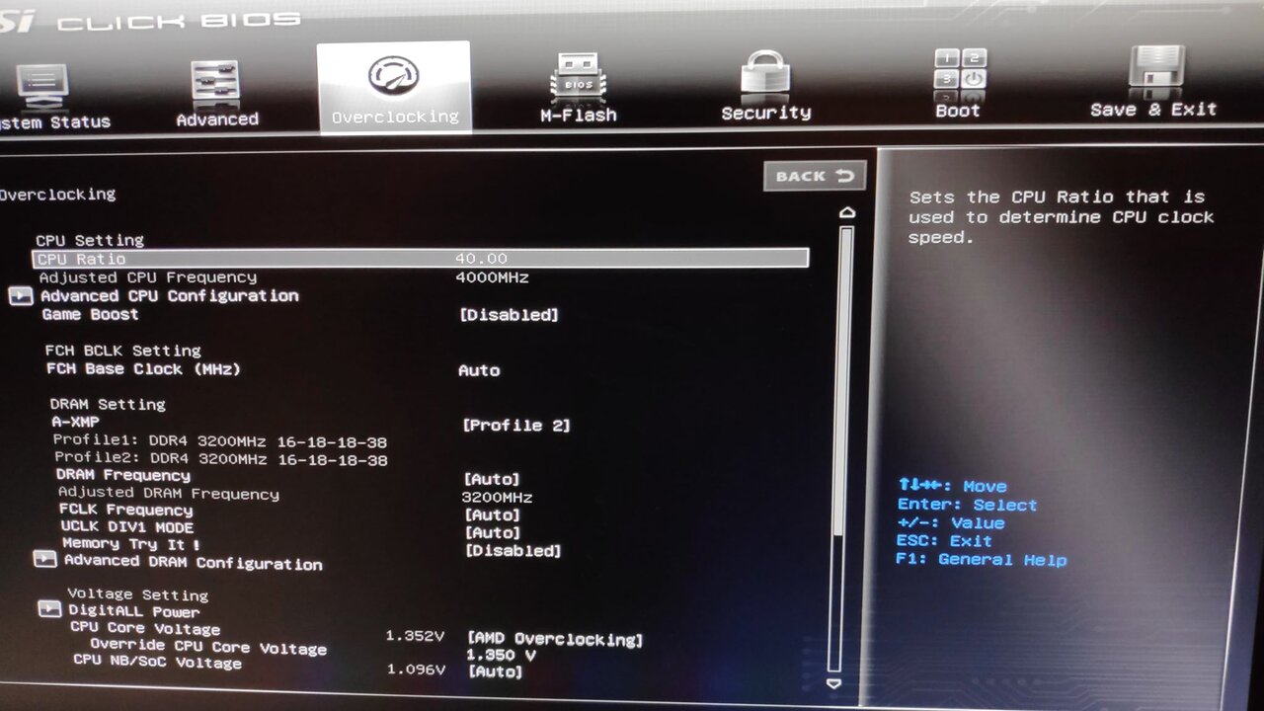Click the F1: General Help hint
Screen dimensions: 1264x711
pyautogui.click(x=981, y=560)
